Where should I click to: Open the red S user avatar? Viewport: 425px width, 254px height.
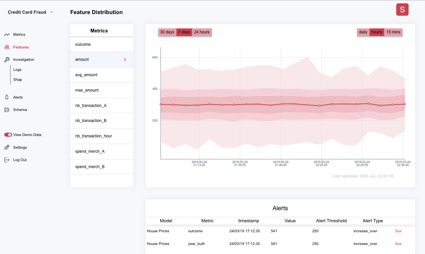[402, 9]
